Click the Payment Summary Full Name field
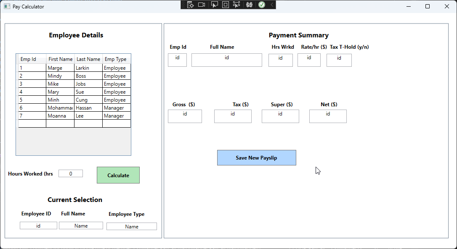 pos(226,60)
